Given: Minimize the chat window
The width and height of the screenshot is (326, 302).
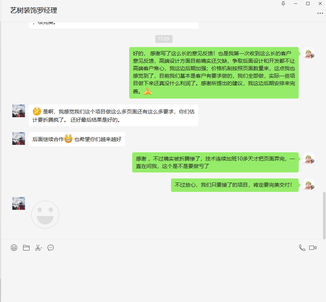Looking at the screenshot, I should (295, 3).
